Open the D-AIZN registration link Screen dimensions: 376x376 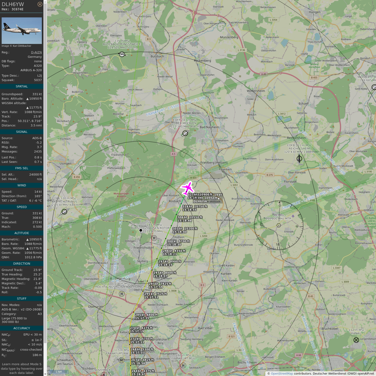point(36,52)
